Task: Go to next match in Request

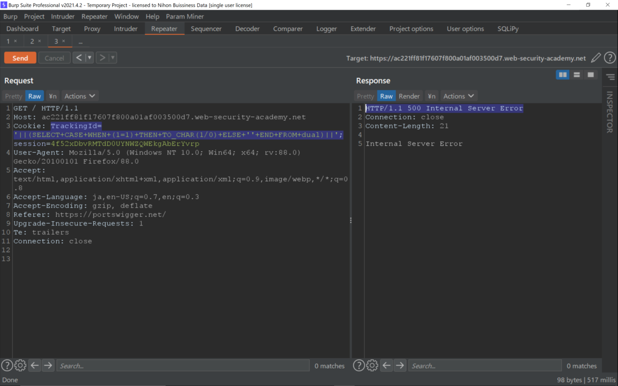Action: (48, 365)
